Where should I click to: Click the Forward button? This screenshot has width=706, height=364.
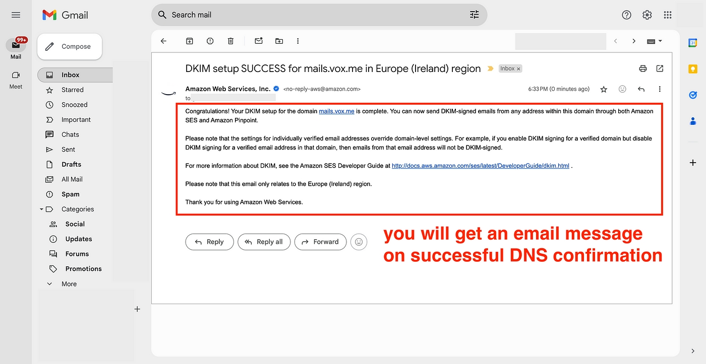click(x=320, y=242)
